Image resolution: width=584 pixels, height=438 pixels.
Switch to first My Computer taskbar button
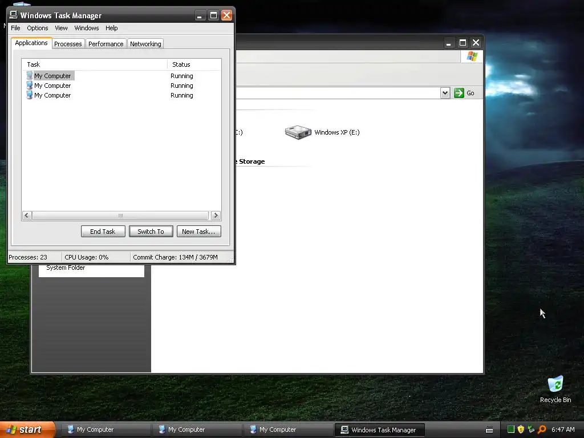[x=106, y=429]
